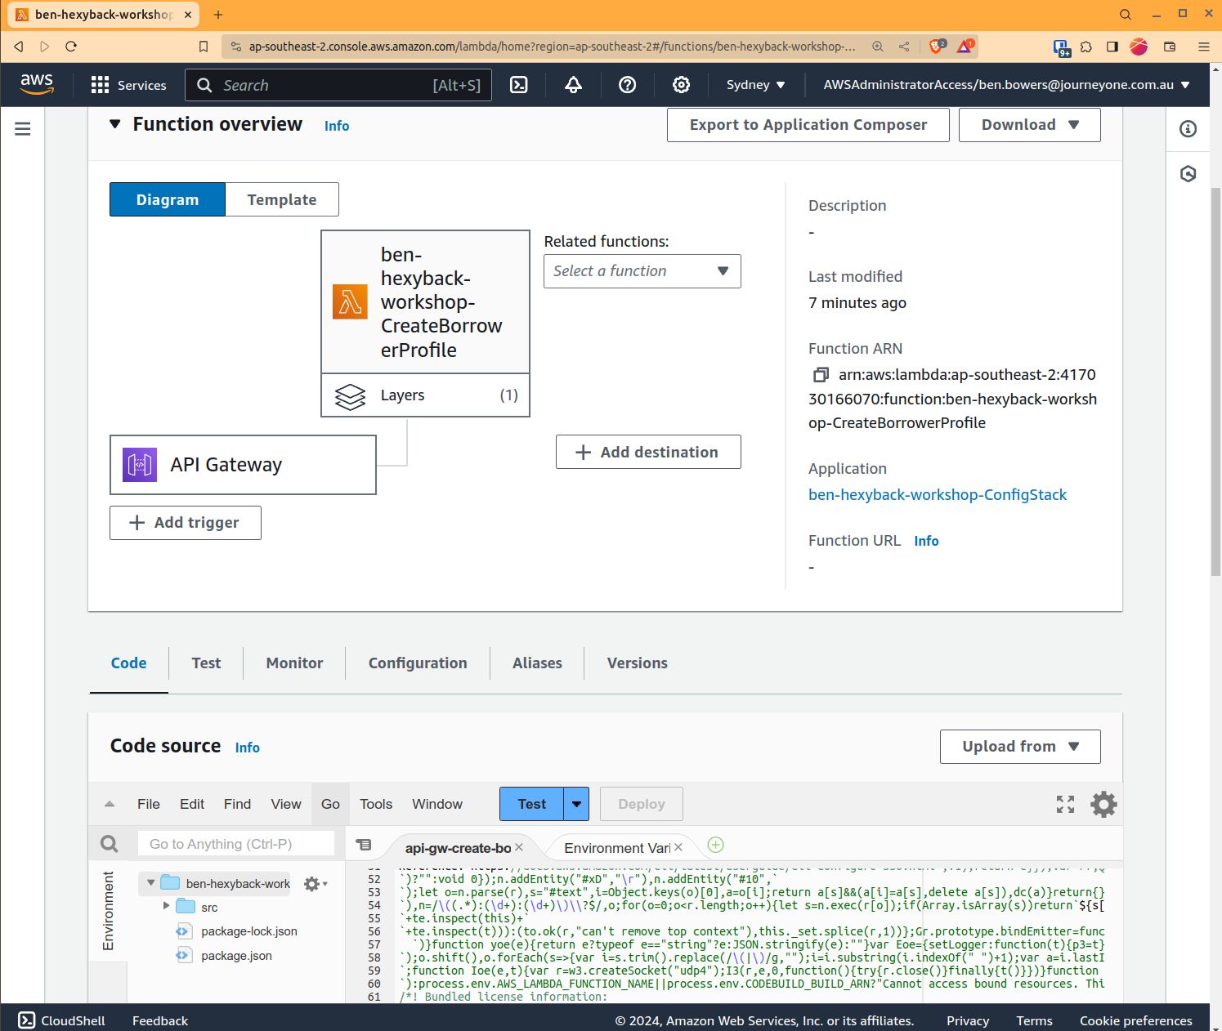Open package-lock.json in the file tree
Screen dimensions: 1222x1031
point(249,931)
